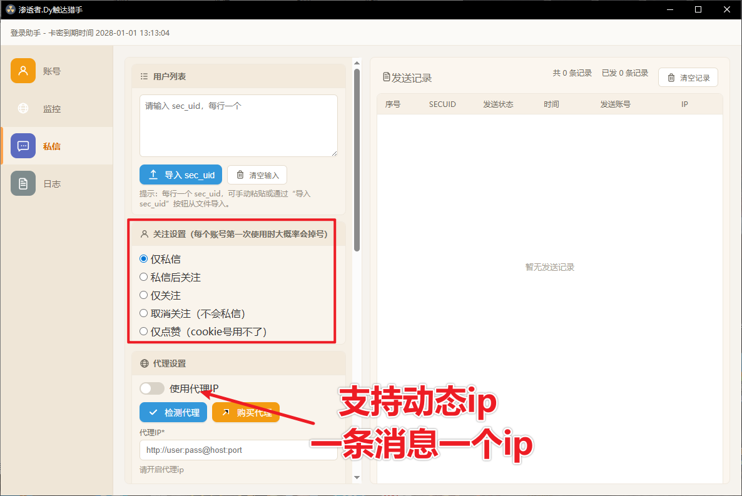
Task: Click the 用户列表 list header icon
Action: coord(145,76)
